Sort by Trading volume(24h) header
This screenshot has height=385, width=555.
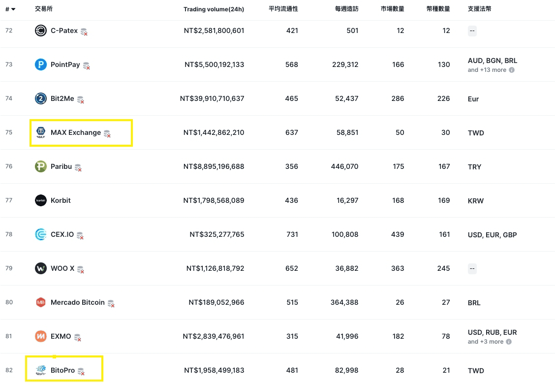pyautogui.click(x=214, y=9)
